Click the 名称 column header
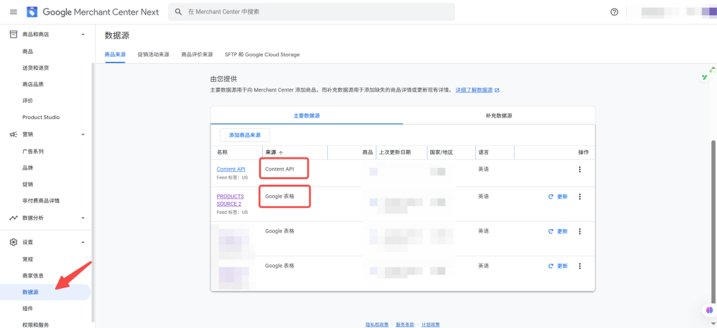Screen dimensions: 717x328 pos(222,152)
